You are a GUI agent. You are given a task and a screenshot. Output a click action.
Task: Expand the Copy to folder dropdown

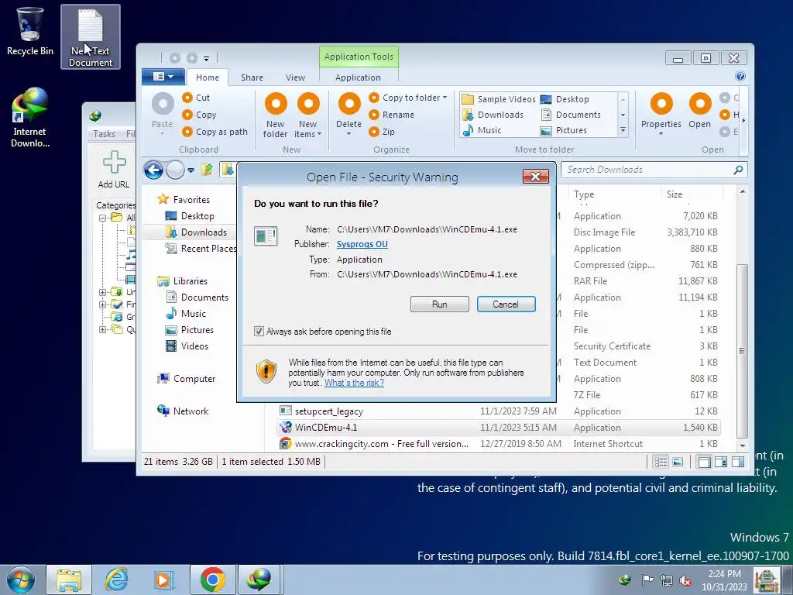pyautogui.click(x=445, y=98)
